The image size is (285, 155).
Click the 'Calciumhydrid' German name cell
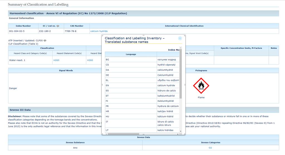(168, 75)
